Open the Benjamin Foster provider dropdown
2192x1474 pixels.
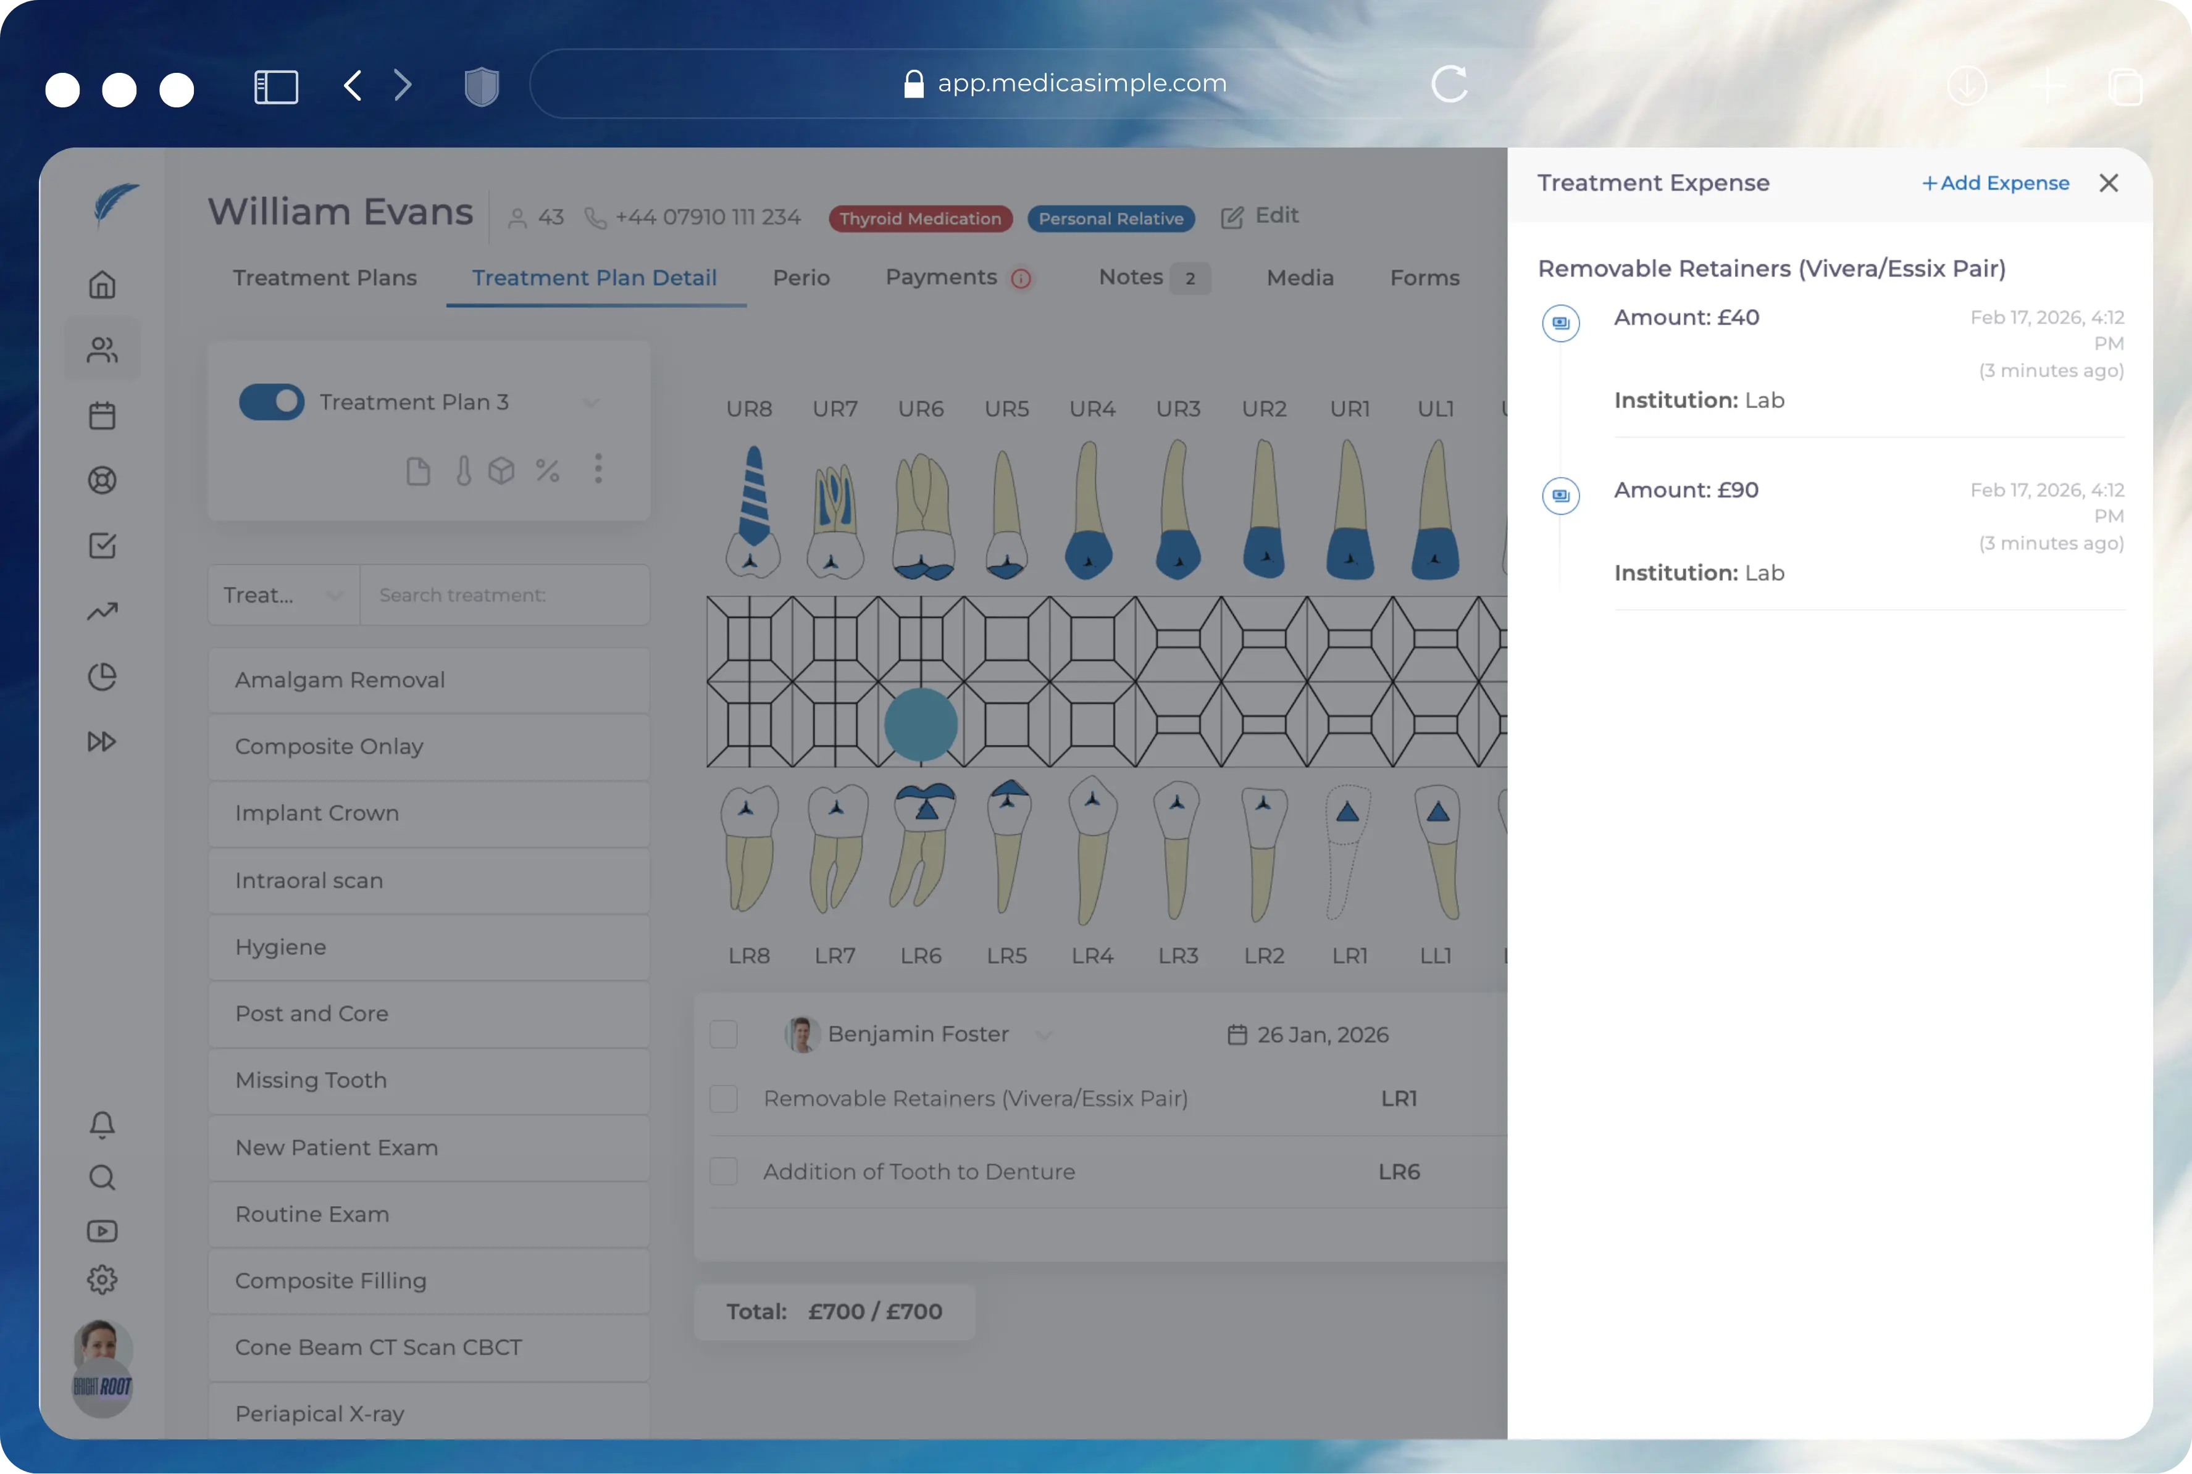pos(1044,1034)
